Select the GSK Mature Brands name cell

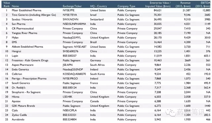(x=23, y=106)
